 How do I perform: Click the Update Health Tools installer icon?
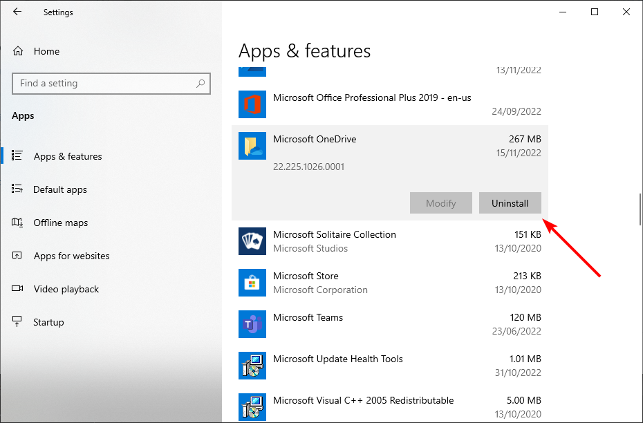click(x=252, y=366)
